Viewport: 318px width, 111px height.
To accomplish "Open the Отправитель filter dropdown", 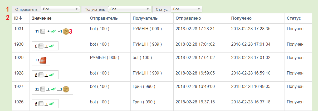I will pos(60,9).
